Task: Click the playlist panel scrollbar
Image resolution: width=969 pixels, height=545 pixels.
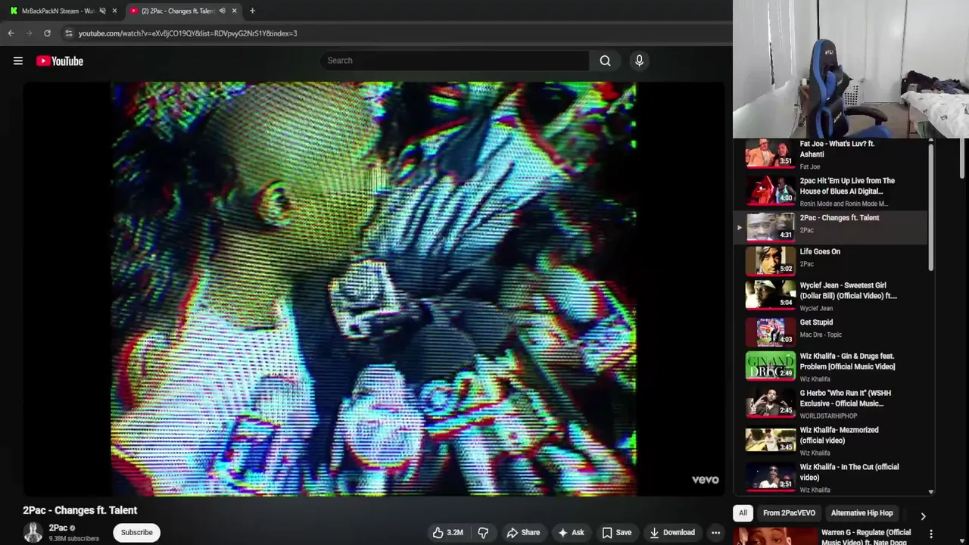Action: click(x=931, y=206)
